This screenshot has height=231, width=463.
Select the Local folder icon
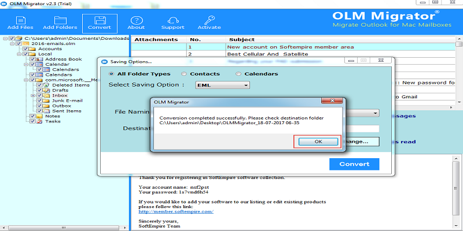point(32,54)
